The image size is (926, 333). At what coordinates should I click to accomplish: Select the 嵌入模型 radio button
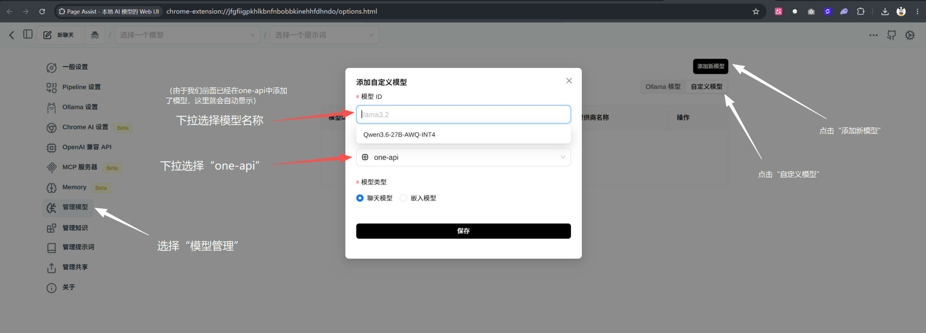pos(403,198)
